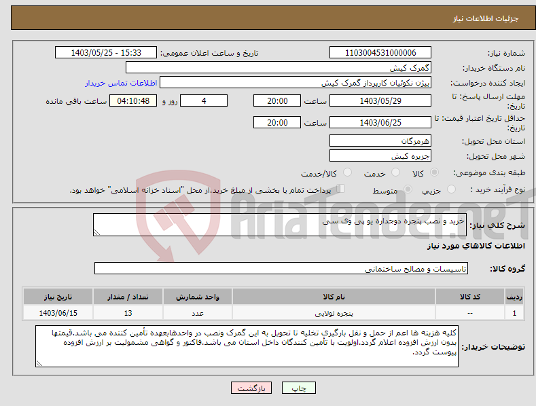Image resolution: width=536 pixels, height=406 pixels.
Task: Click the بازگشت back button
Action: pos(251,388)
